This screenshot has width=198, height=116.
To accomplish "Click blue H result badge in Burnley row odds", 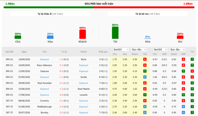I will pos(145,112).
